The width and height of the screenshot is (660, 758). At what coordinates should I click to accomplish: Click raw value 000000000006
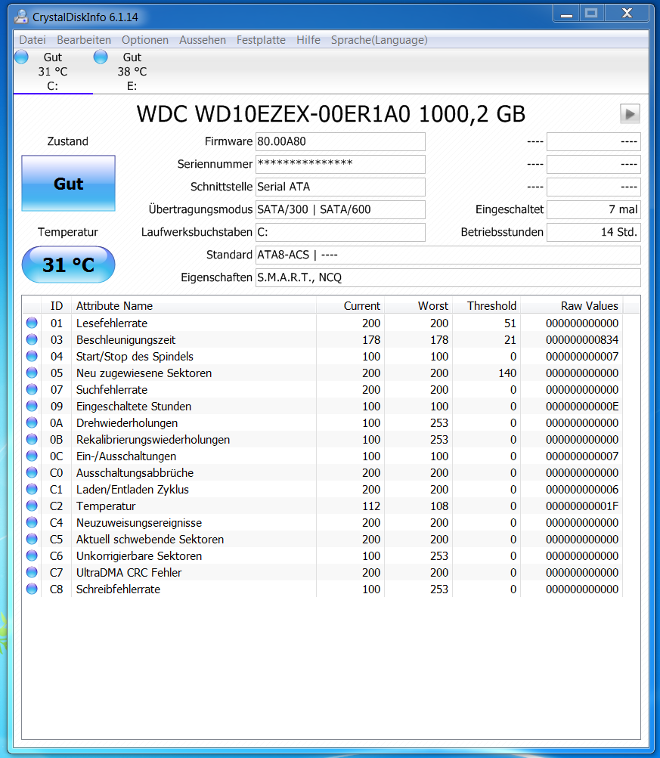[x=582, y=489]
